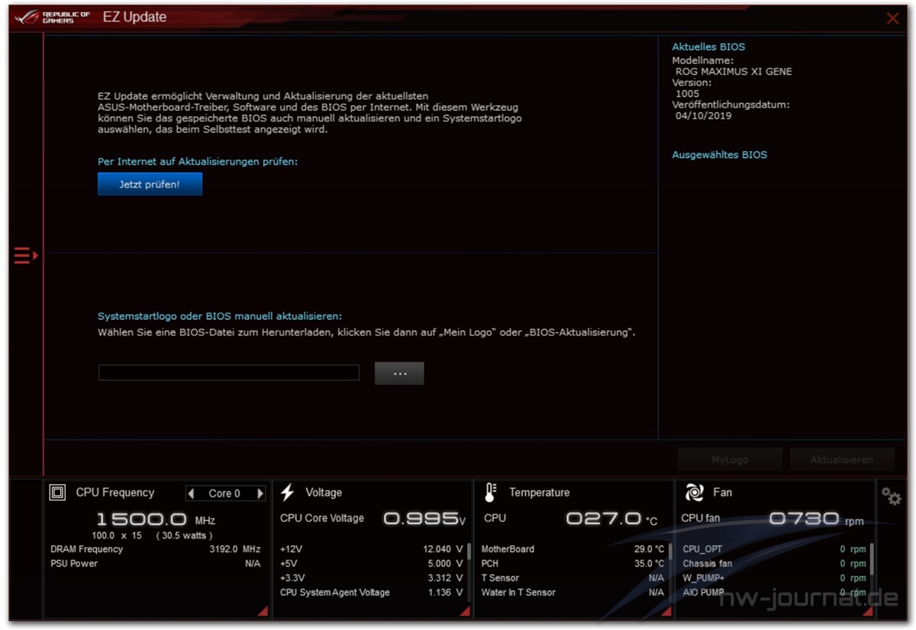The height and width of the screenshot is (630, 916).
Task: Click the Temperature thermometer icon
Action: [x=490, y=493]
